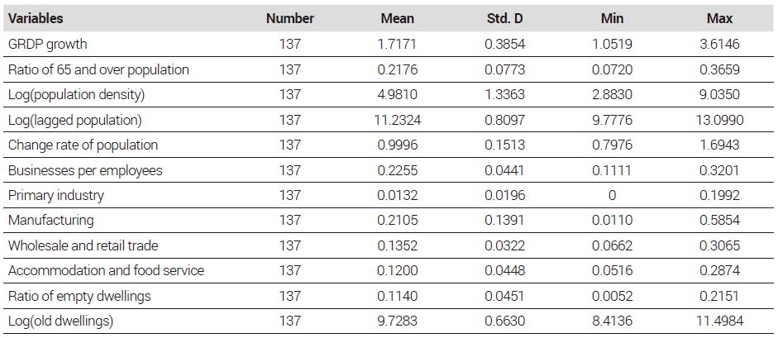This screenshot has width=778, height=338.
Task: Select the Std. D column header
Action: pos(504,19)
